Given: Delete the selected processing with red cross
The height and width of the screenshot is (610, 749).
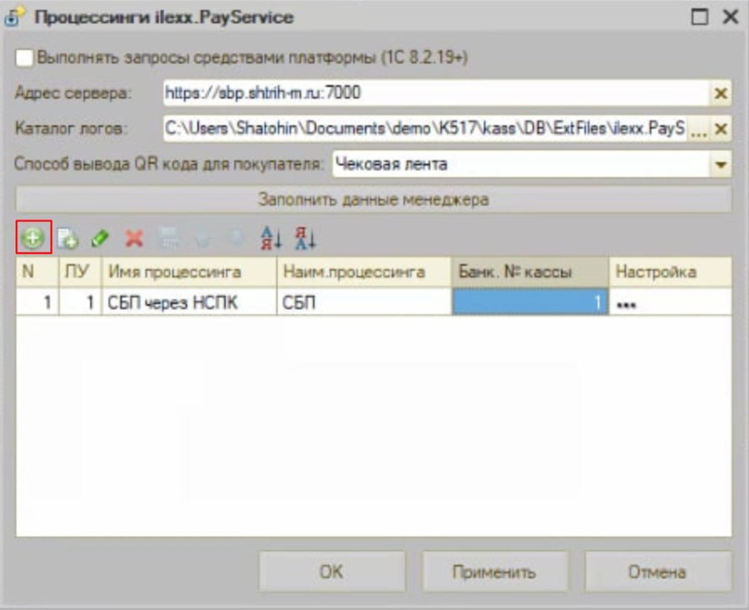Looking at the screenshot, I should click(134, 238).
